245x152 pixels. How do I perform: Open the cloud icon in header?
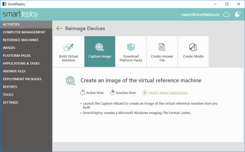(226, 14)
